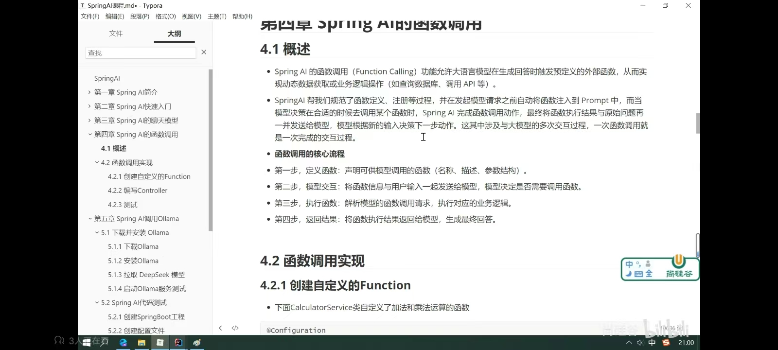This screenshot has height=350, width=778.
Task: Click the word count in status bar
Action: [672, 328]
